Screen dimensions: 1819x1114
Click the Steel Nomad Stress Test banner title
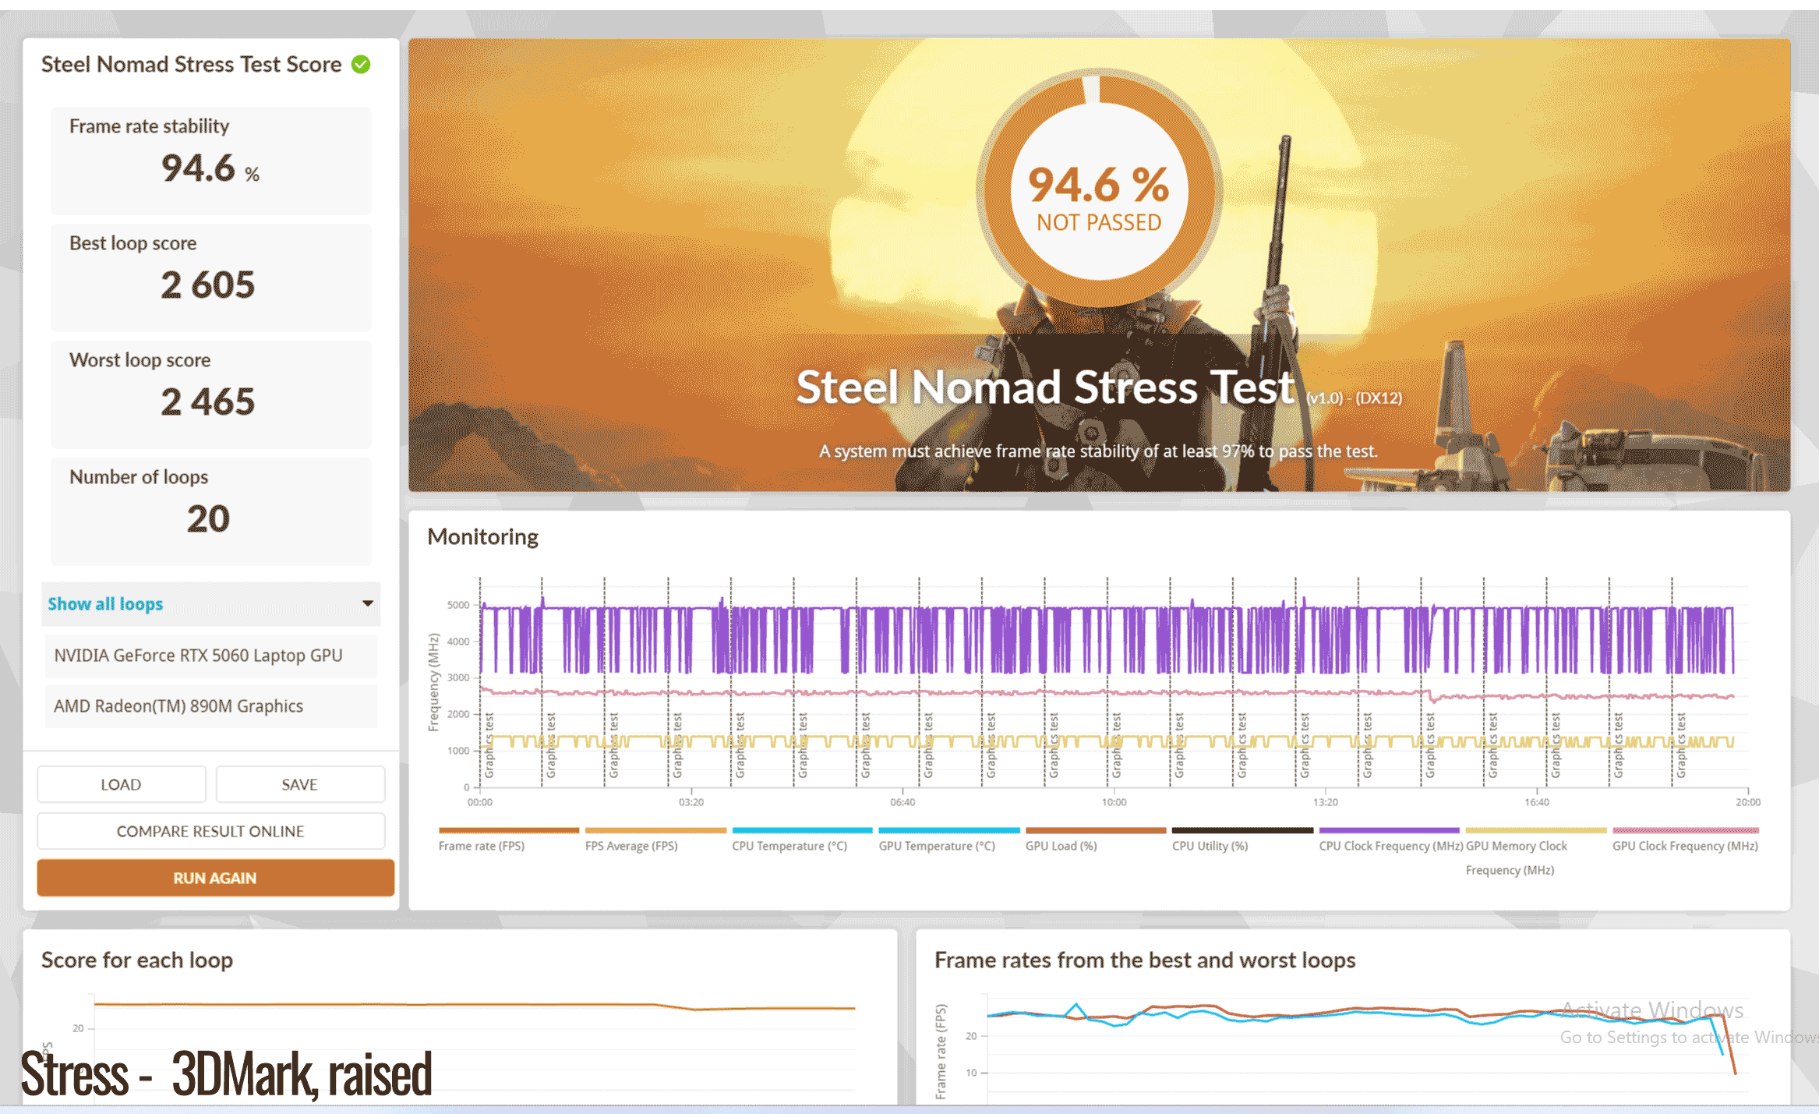pyautogui.click(x=1045, y=387)
